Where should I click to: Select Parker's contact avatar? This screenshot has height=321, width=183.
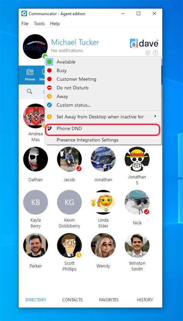click(36, 245)
